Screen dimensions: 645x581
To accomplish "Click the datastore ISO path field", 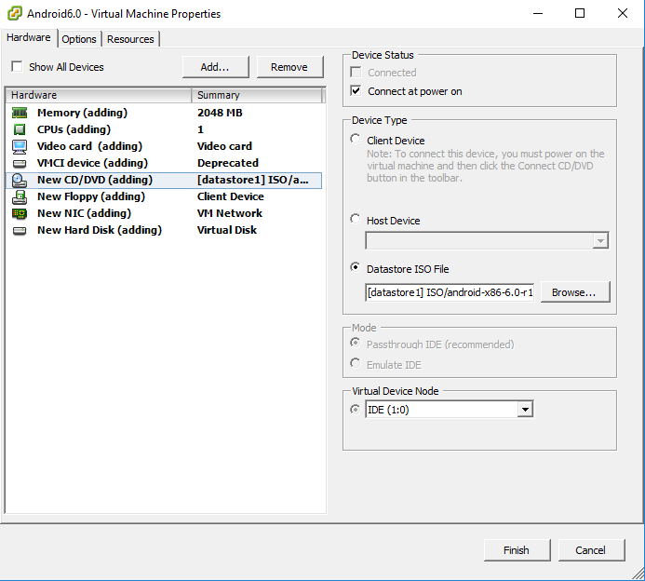I will 450,292.
